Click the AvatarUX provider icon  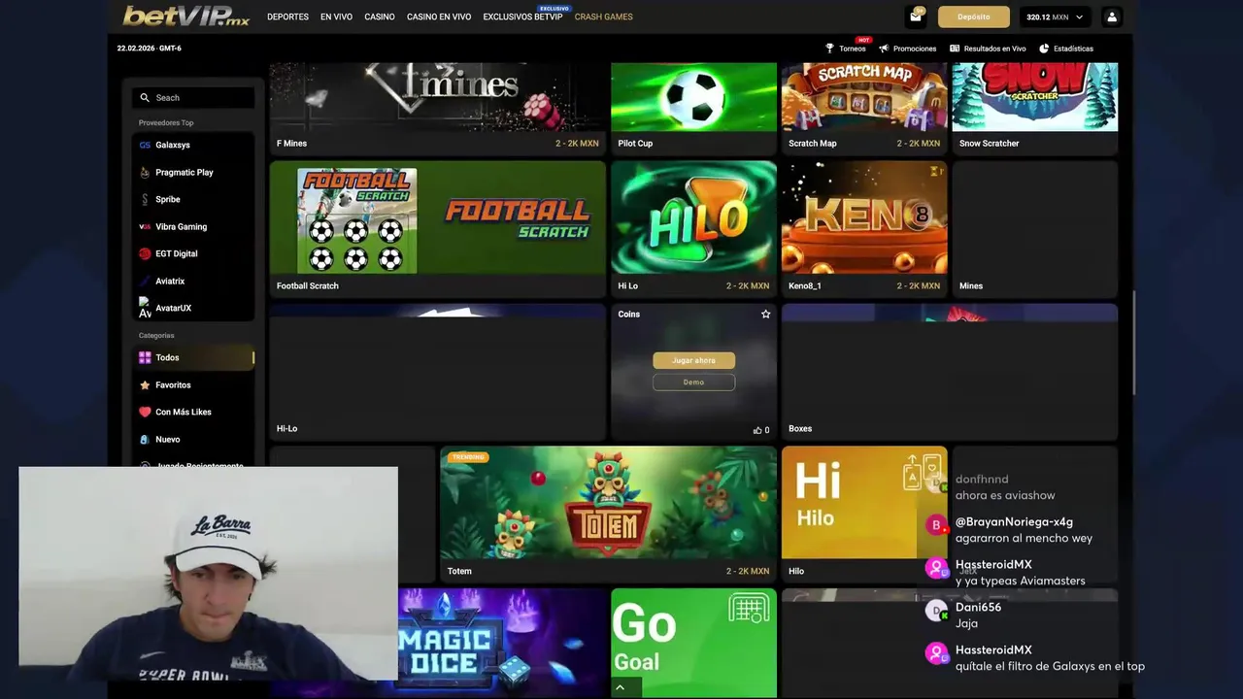pos(145,308)
